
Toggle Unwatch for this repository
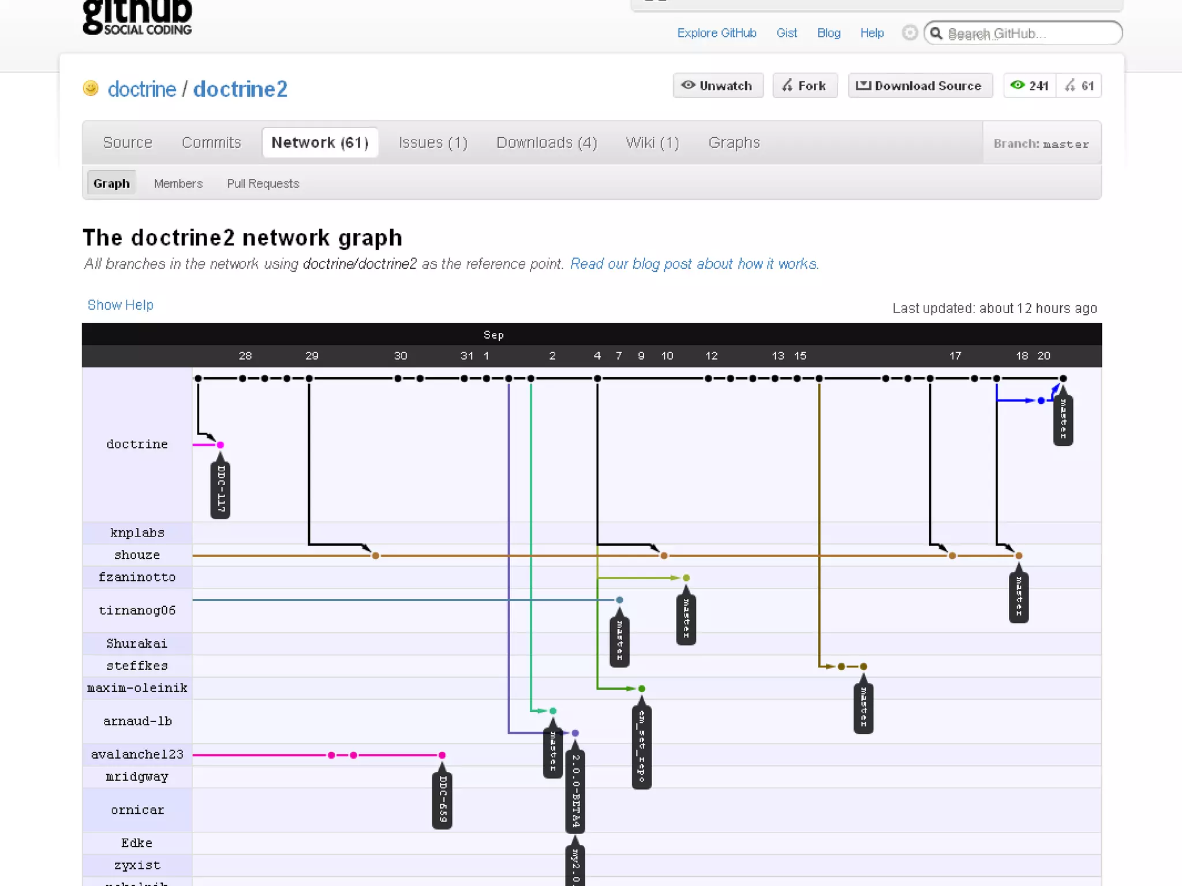pyautogui.click(x=718, y=86)
